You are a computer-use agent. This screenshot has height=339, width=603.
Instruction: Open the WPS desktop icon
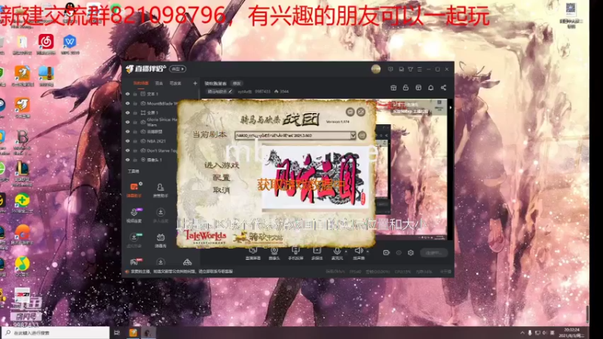69,44
